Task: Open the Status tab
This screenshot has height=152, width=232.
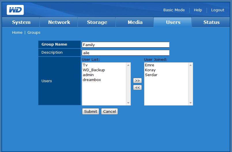Action: click(x=211, y=22)
